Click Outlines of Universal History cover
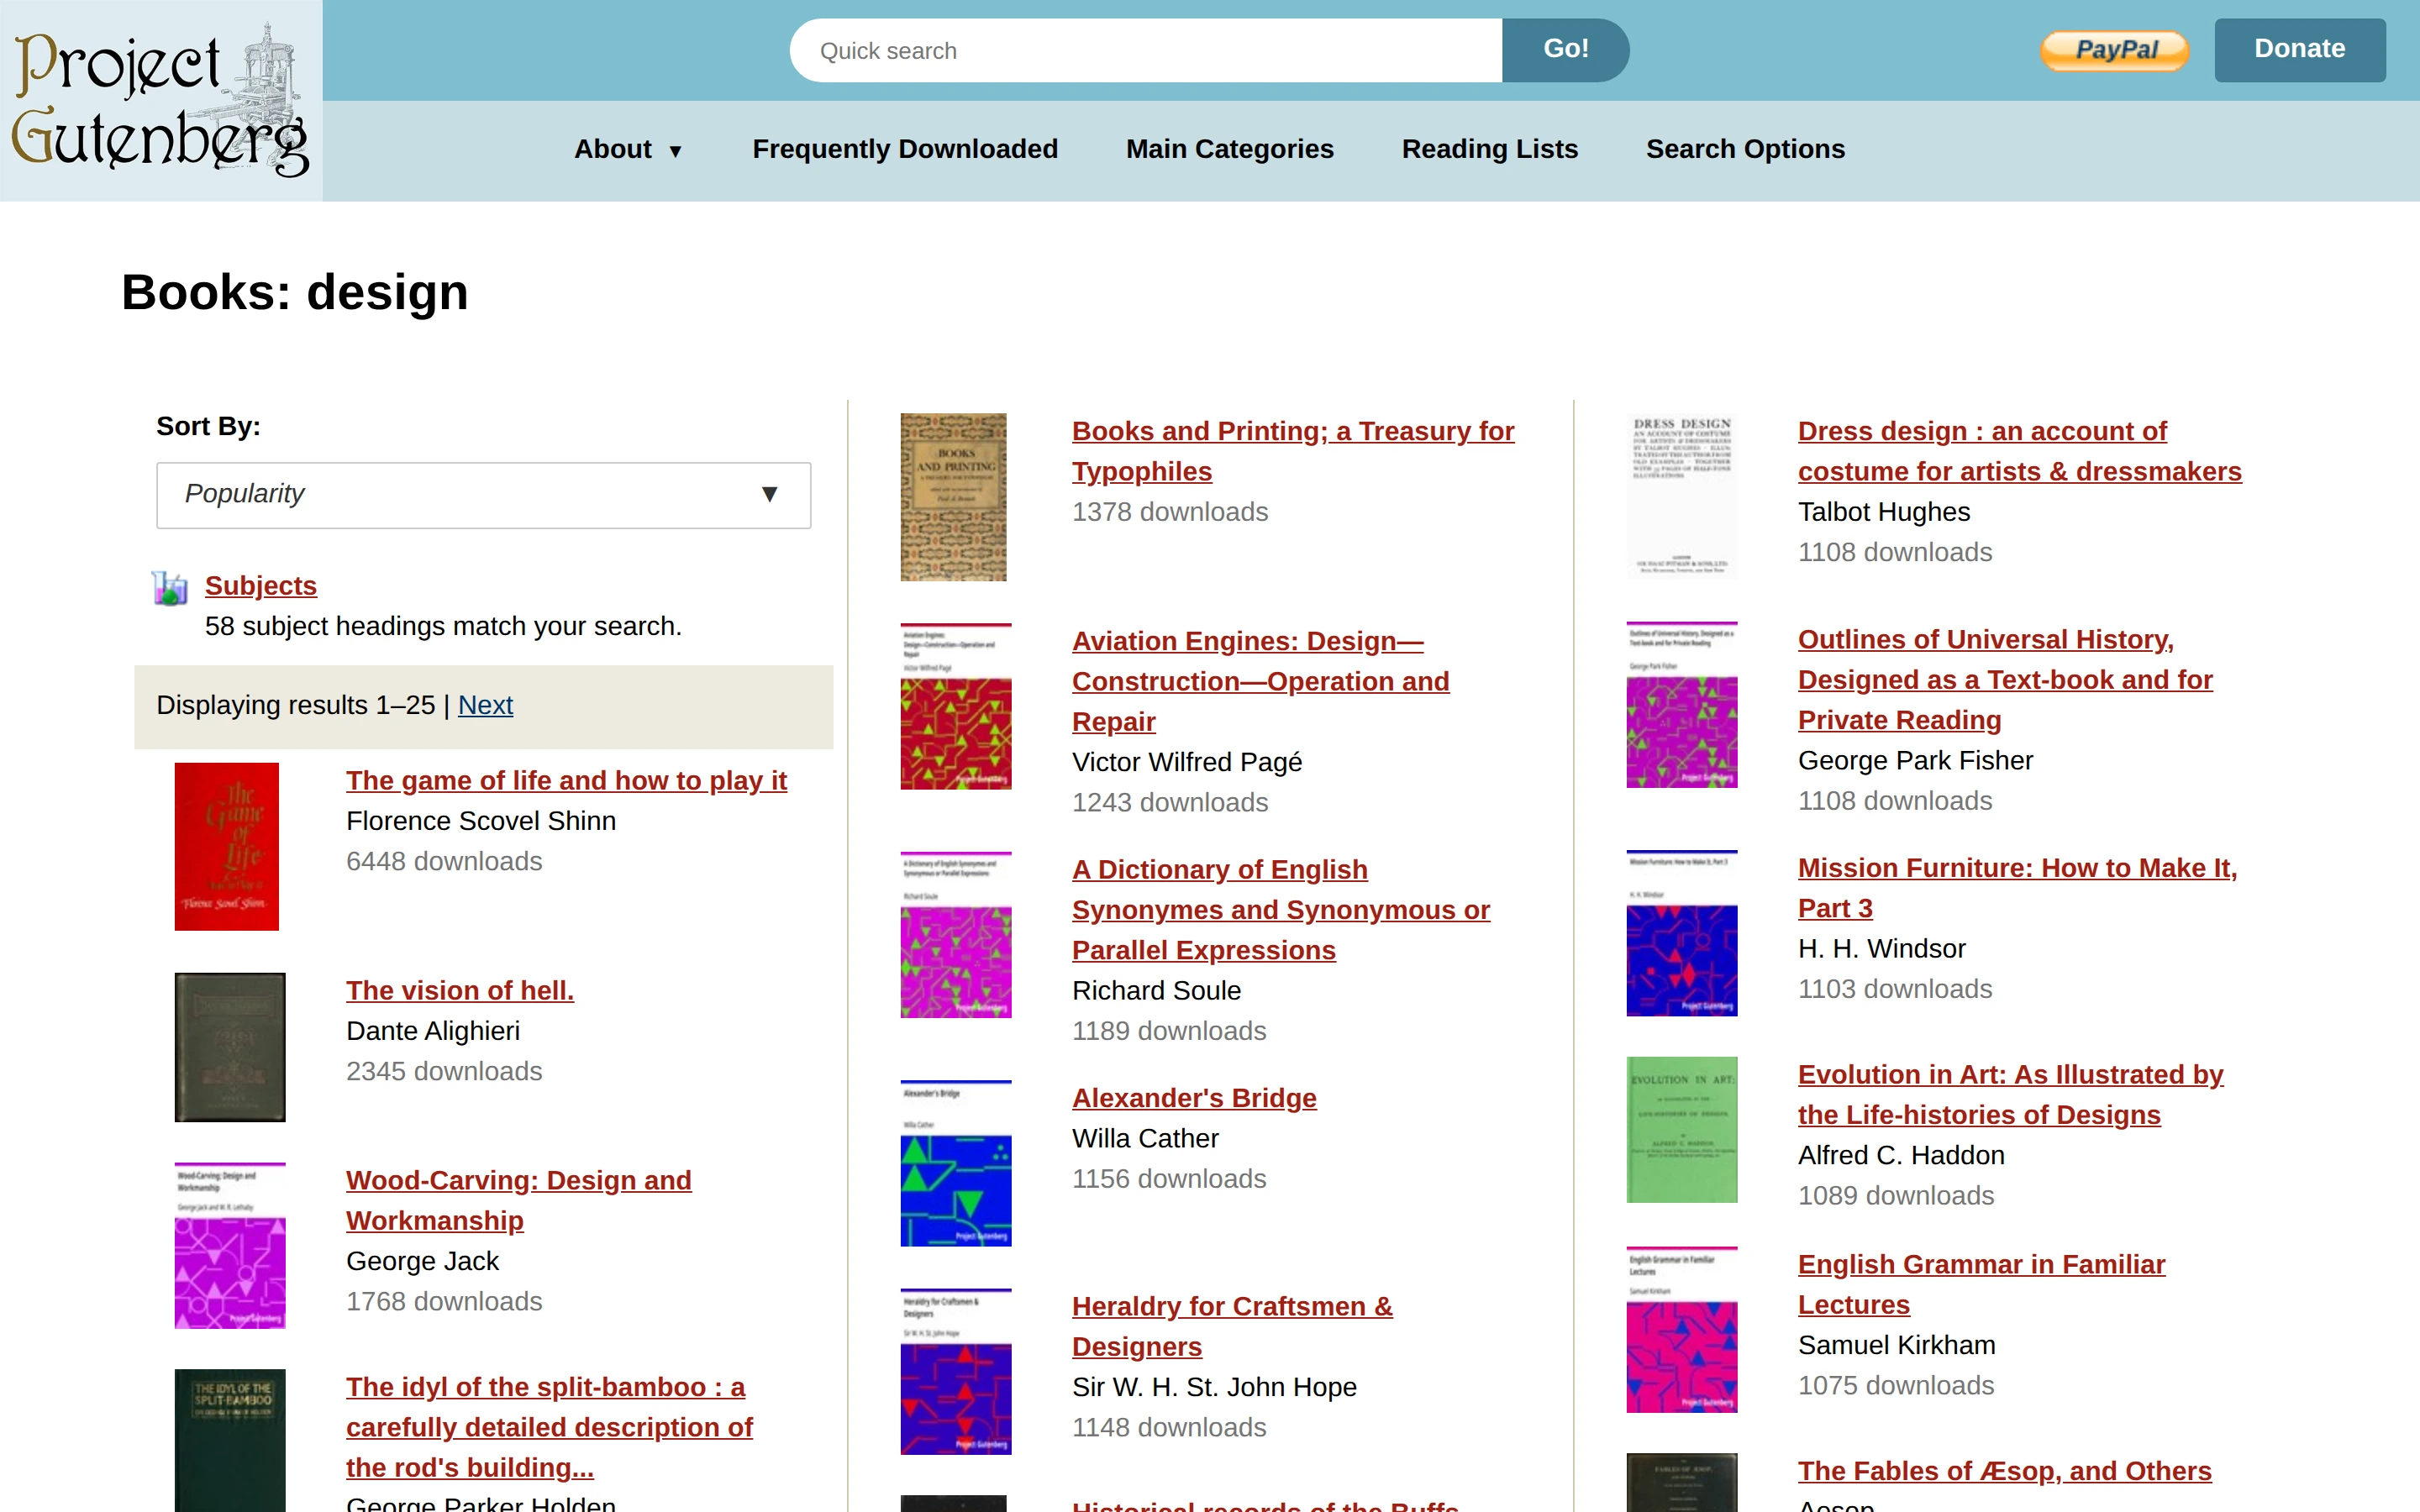This screenshot has width=2420, height=1512. coord(1682,705)
